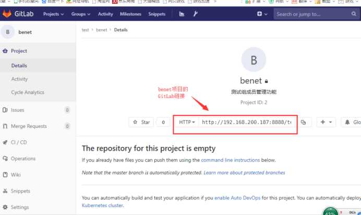Click the Issues count badge 0
This screenshot has height=215, width=361.
point(67,110)
